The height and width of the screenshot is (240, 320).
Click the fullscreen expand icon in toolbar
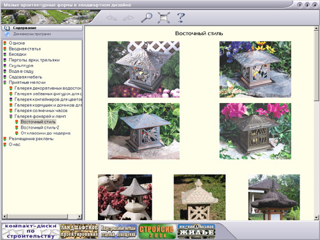(x=164, y=18)
